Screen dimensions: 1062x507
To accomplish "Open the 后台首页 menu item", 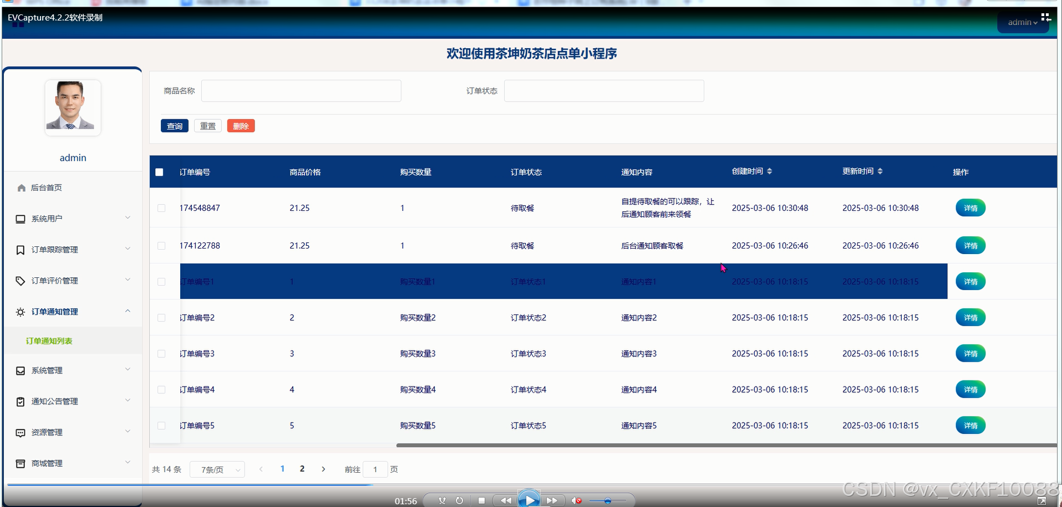I will pyautogui.click(x=73, y=188).
